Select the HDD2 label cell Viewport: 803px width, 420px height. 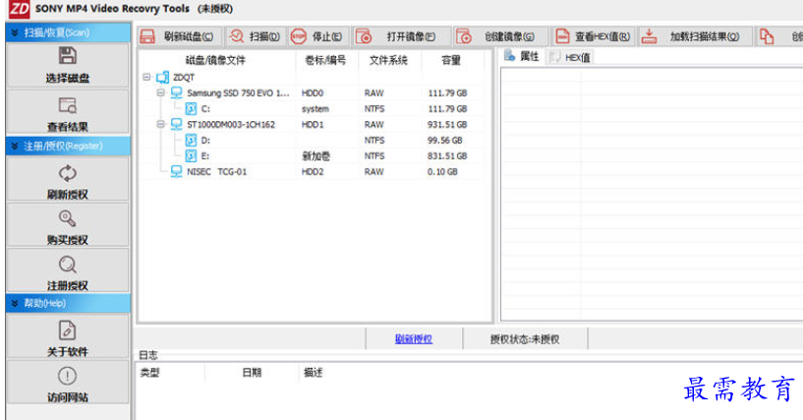(313, 171)
